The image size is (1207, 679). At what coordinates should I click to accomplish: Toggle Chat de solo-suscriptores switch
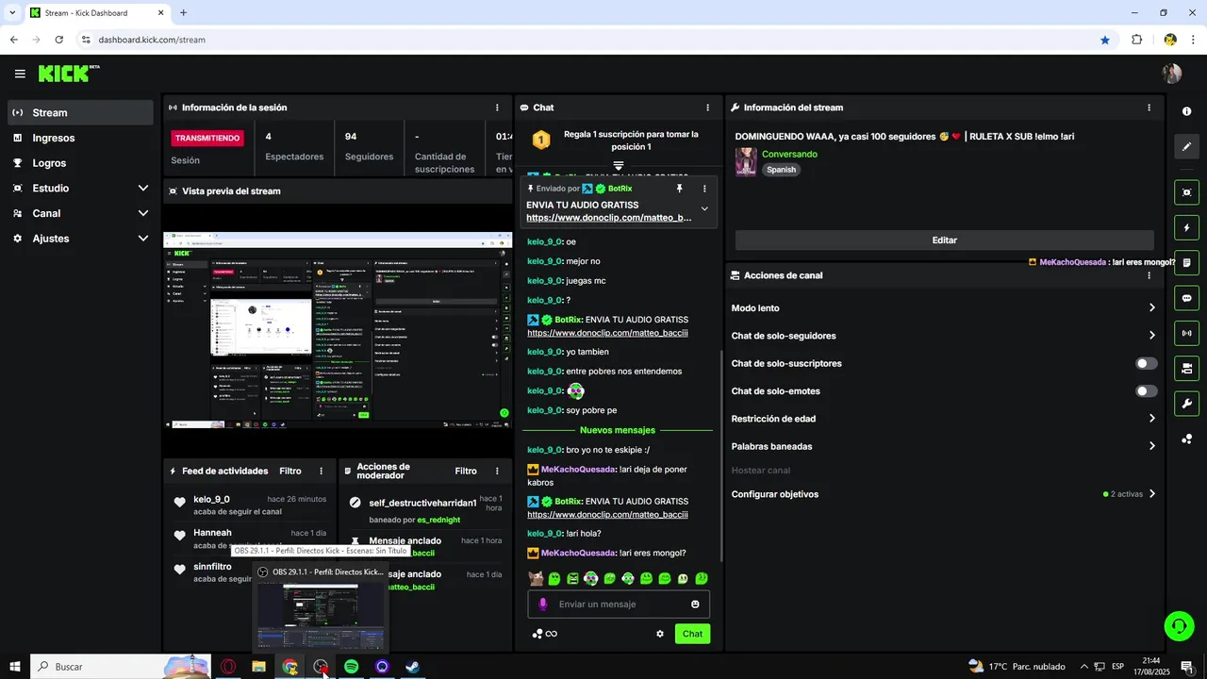tap(1146, 363)
